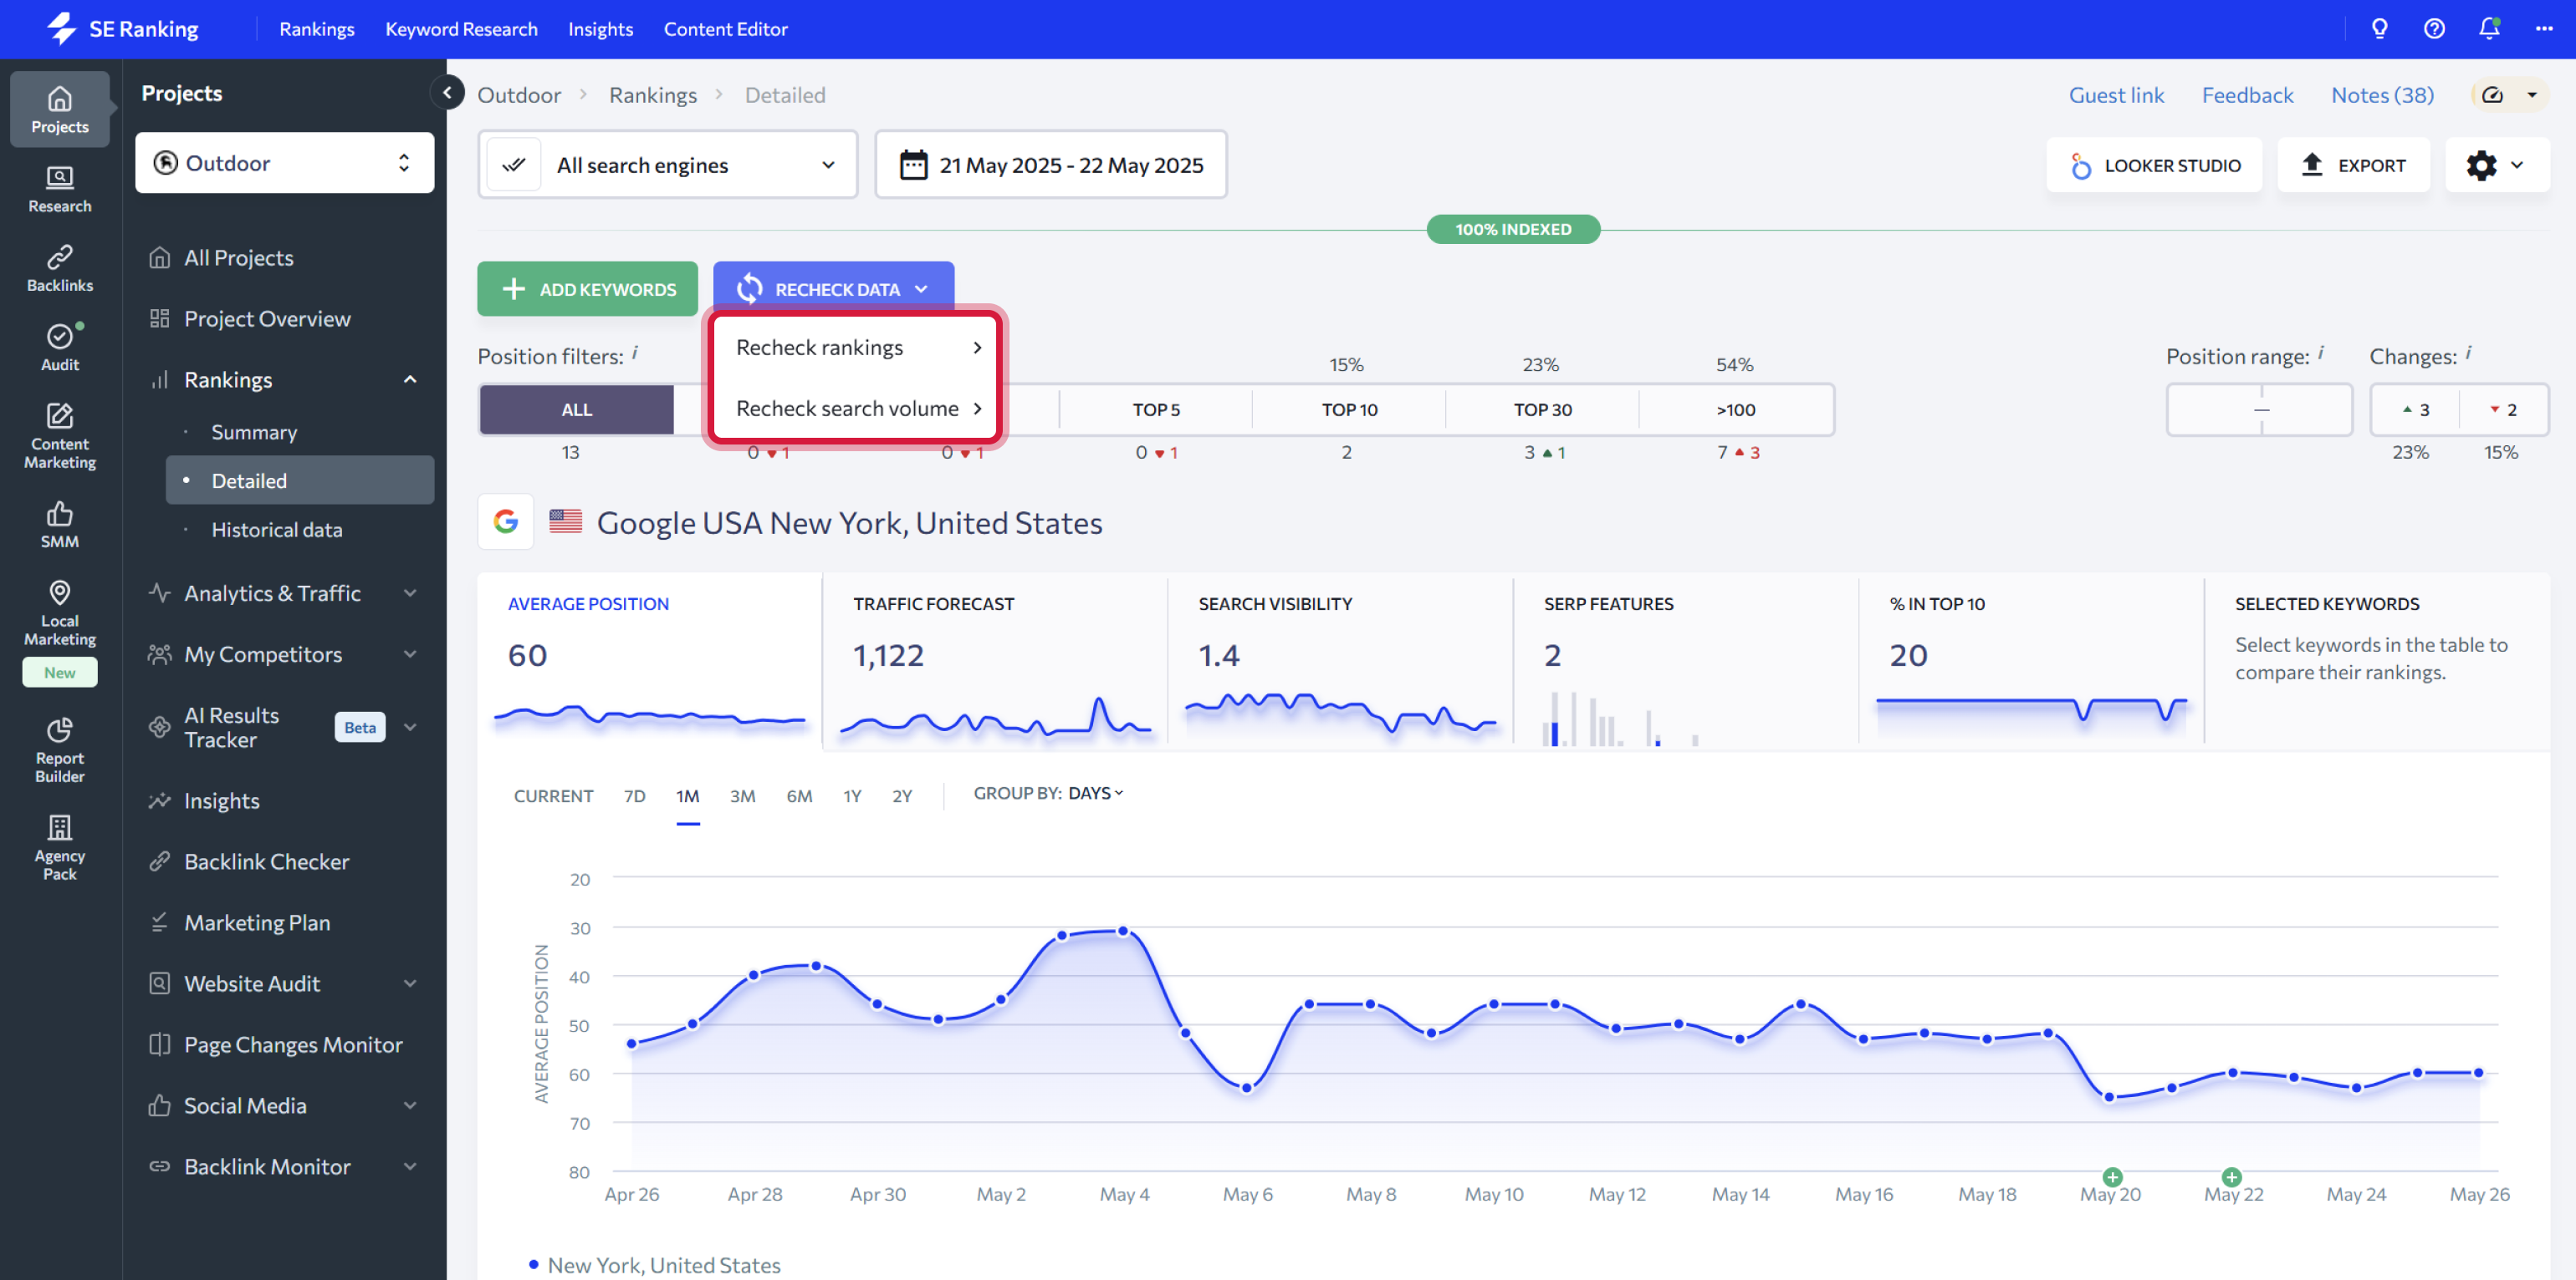The height and width of the screenshot is (1280, 2576).
Task: Expand Backlink Monitor section
Action: coord(410,1166)
